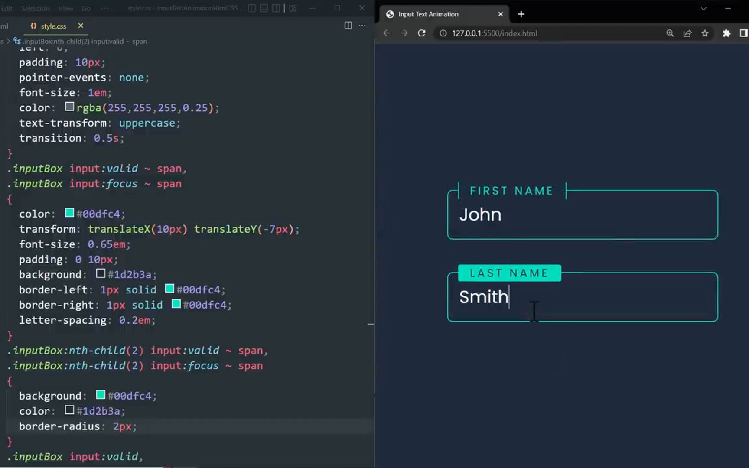Click the border-left #00dfc4 color swatch
This screenshot has height=468, width=749.
click(169, 289)
